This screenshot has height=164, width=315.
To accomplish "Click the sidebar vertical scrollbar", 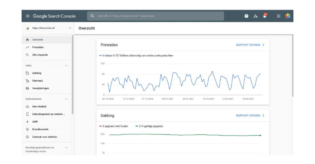I will click(x=73, y=75).
